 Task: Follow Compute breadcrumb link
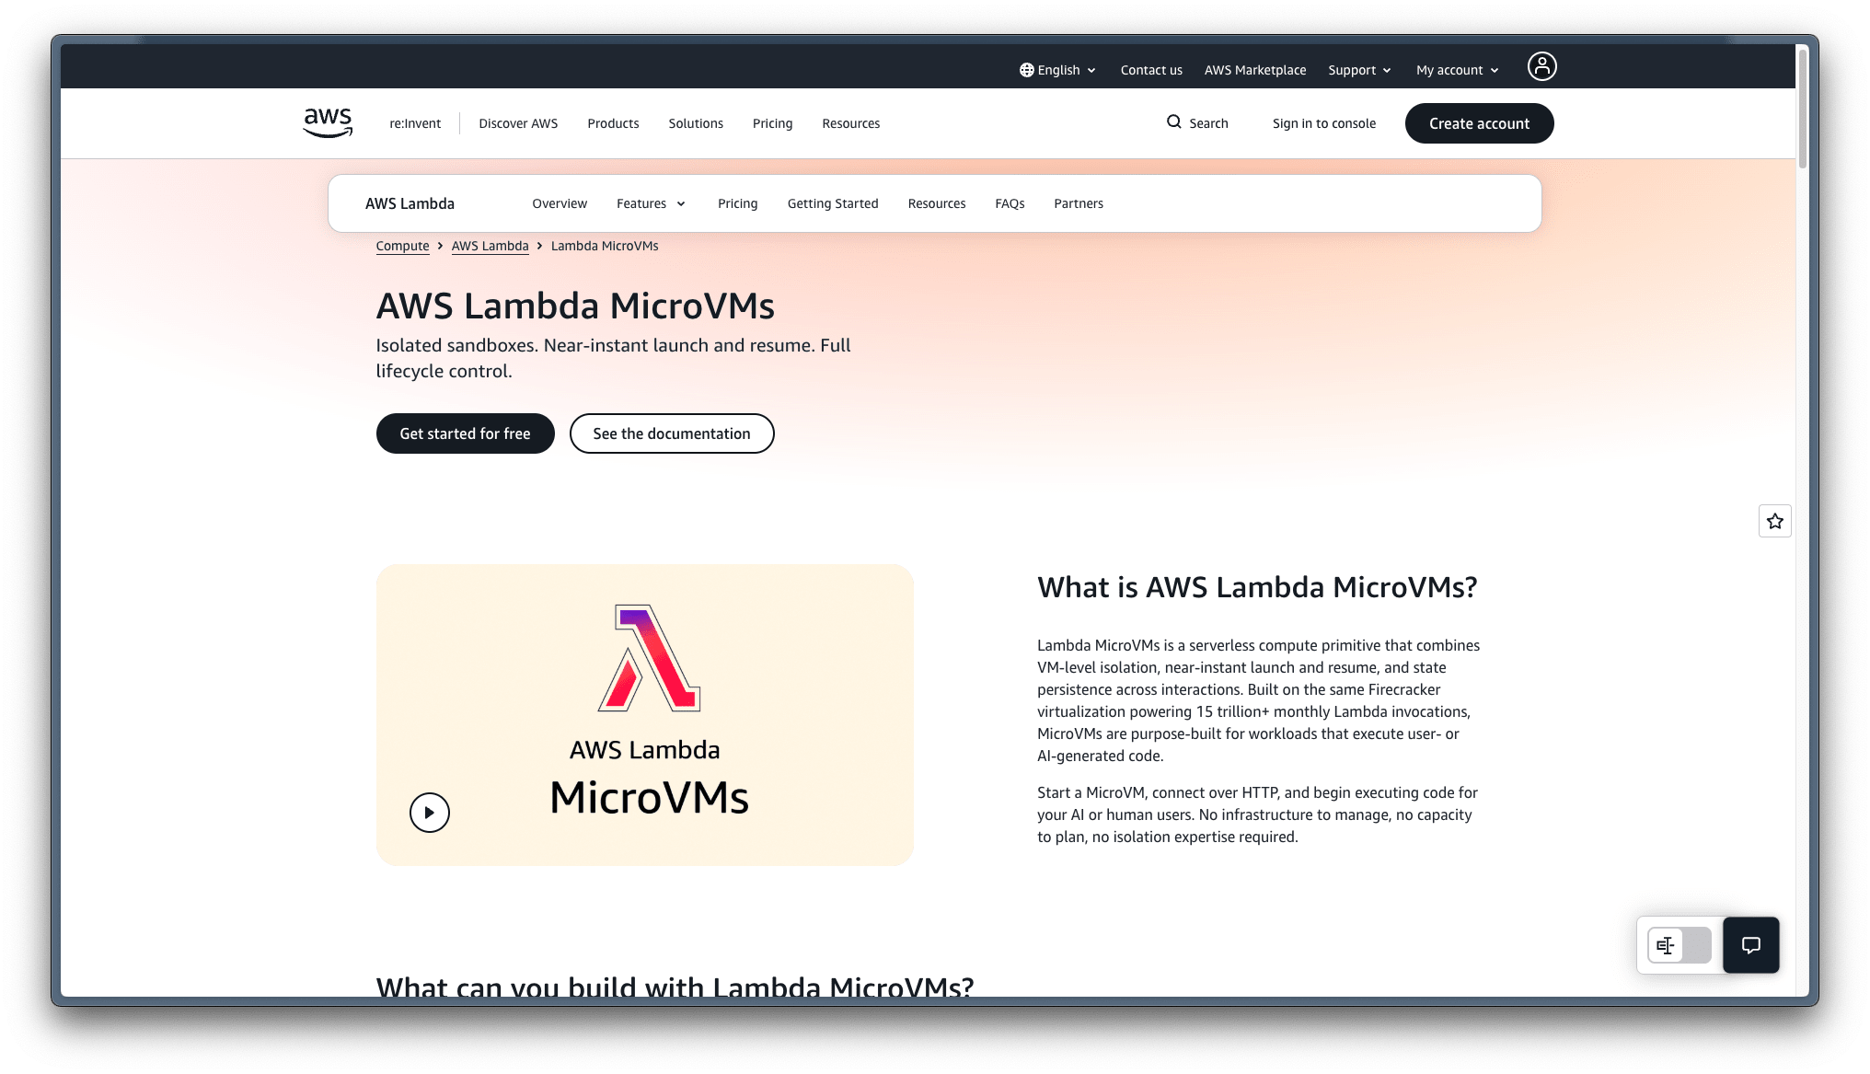[x=402, y=246]
